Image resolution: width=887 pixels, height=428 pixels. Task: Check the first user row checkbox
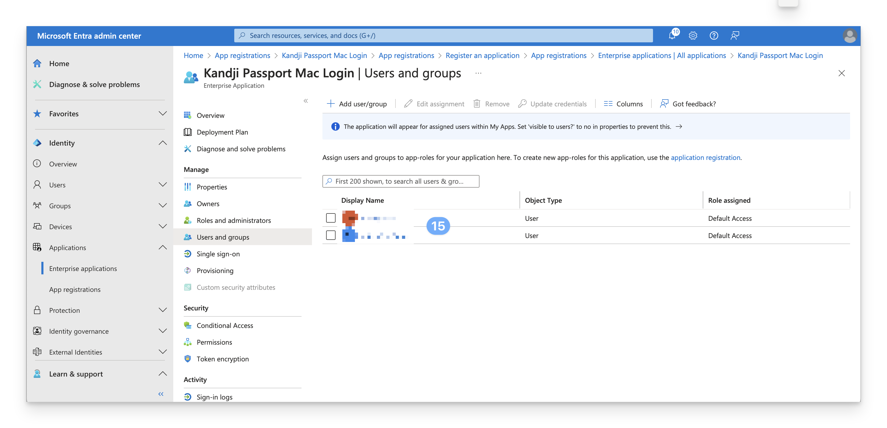click(331, 218)
